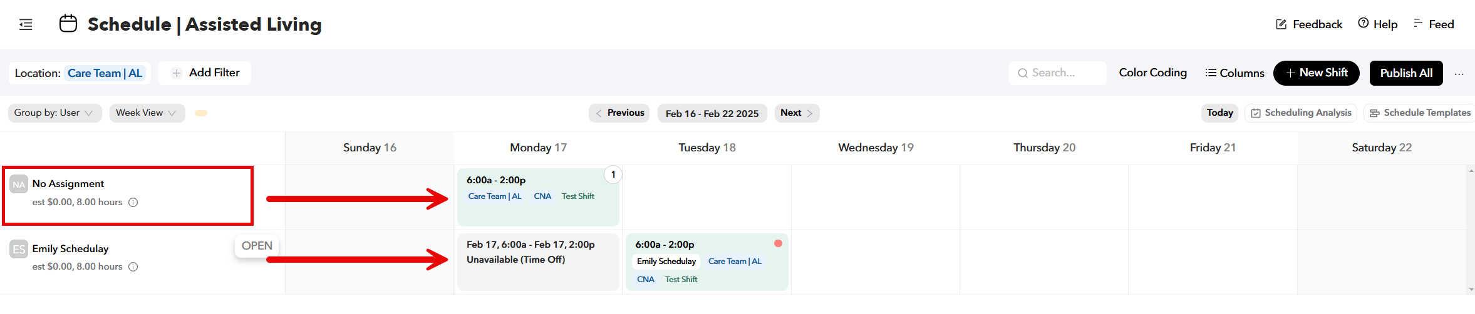Add a new filter
This screenshot has height=314, width=1475.
(x=205, y=73)
